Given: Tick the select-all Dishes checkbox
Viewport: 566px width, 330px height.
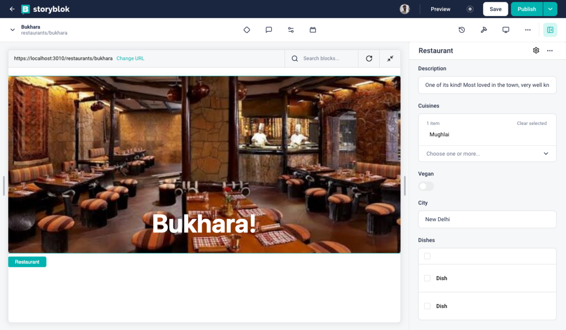Looking at the screenshot, I should pyautogui.click(x=427, y=256).
